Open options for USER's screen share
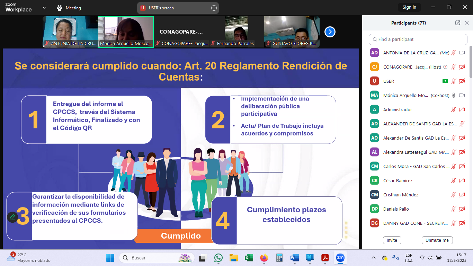Image resolution: width=473 pixels, height=266 pixels. tap(214, 8)
